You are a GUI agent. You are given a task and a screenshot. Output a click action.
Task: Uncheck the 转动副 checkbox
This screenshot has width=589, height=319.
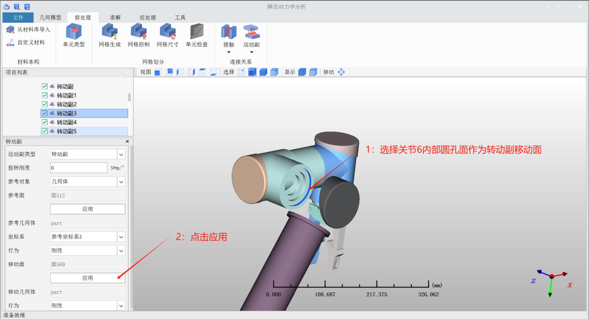(x=44, y=86)
